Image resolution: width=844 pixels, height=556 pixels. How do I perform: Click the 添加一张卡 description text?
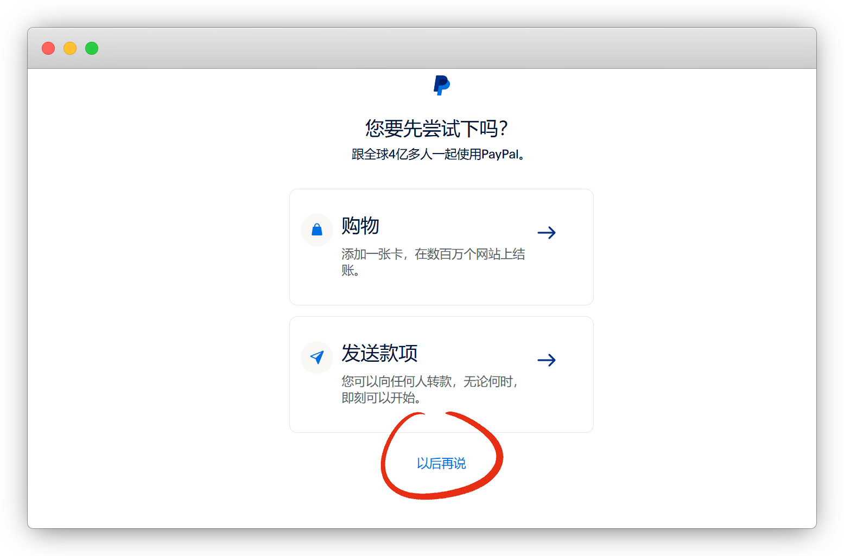433,254
